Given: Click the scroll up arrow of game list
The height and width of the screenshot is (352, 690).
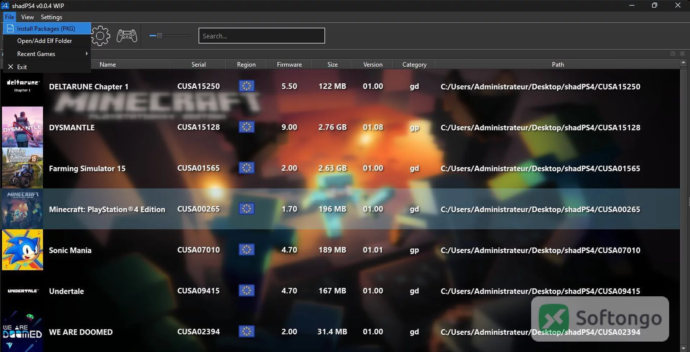Looking at the screenshot, I should click(684, 63).
